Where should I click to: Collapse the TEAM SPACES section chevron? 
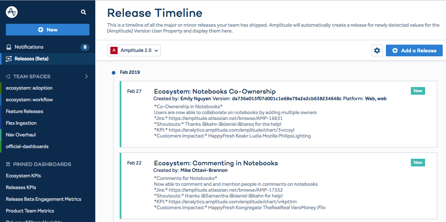click(x=86, y=76)
